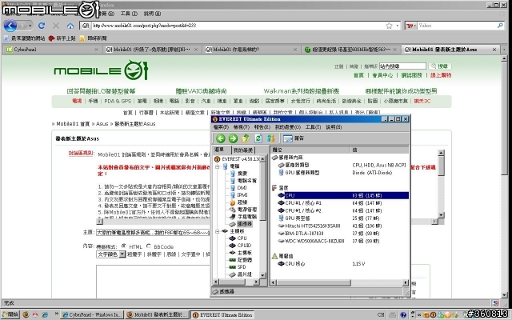Select EVEREST v4.50 root tree node
This screenshot has width=512, height=320.
237,159
